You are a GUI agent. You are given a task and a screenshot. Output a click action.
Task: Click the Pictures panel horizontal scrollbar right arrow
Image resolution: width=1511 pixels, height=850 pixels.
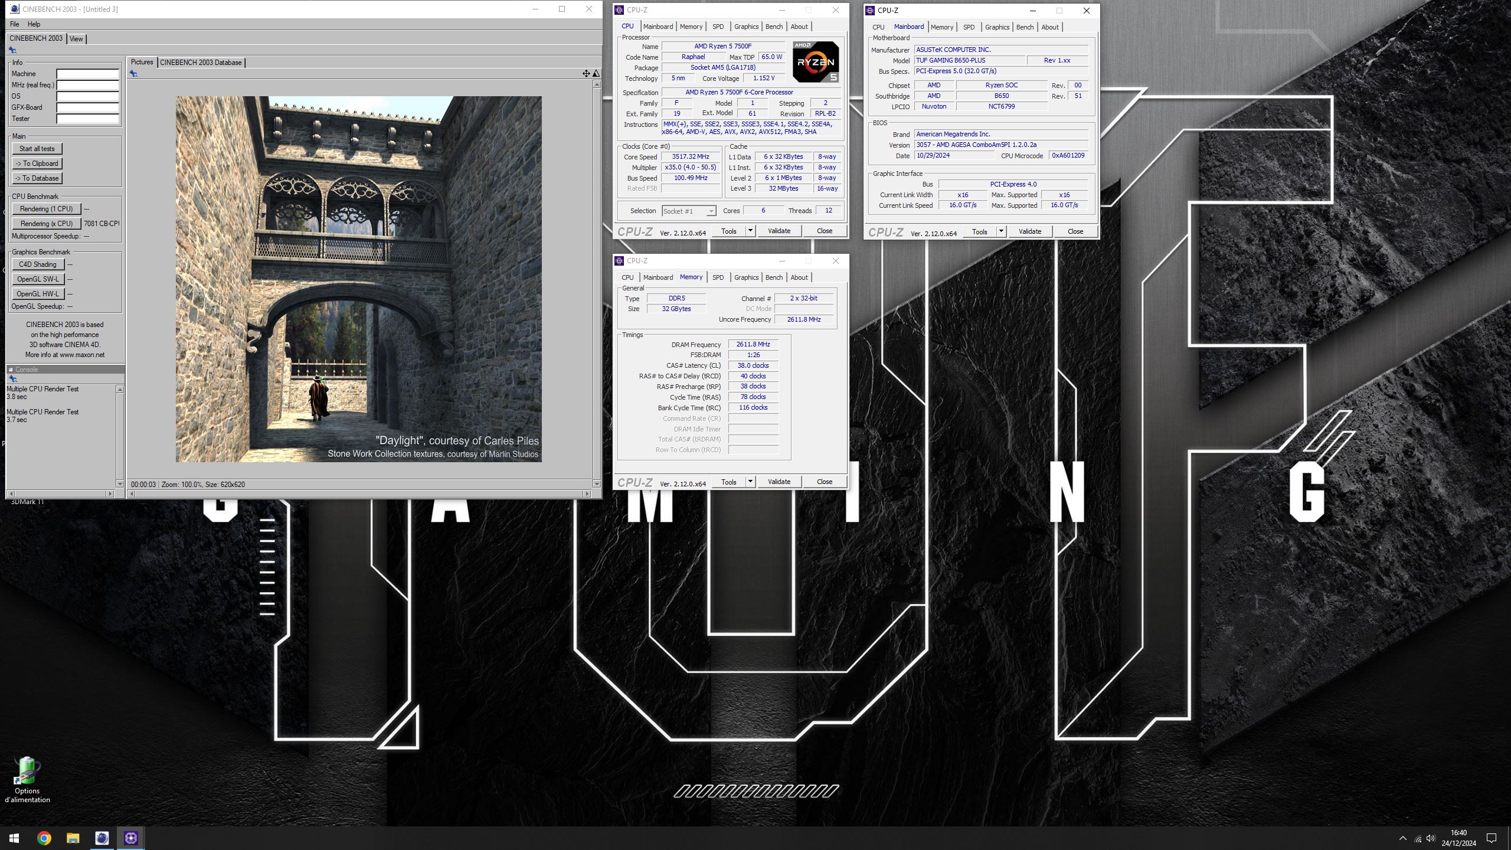[587, 493]
